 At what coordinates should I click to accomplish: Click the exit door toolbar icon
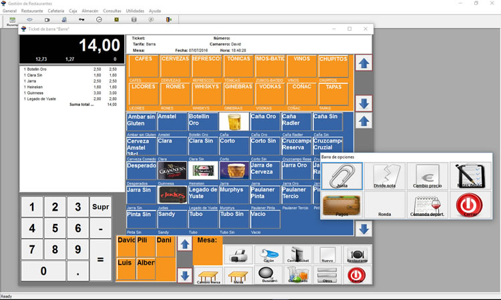click(169, 20)
